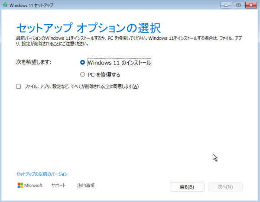Open the 法的事項 link
Screen dimensions: 260x202
pyautogui.click(x=86, y=185)
